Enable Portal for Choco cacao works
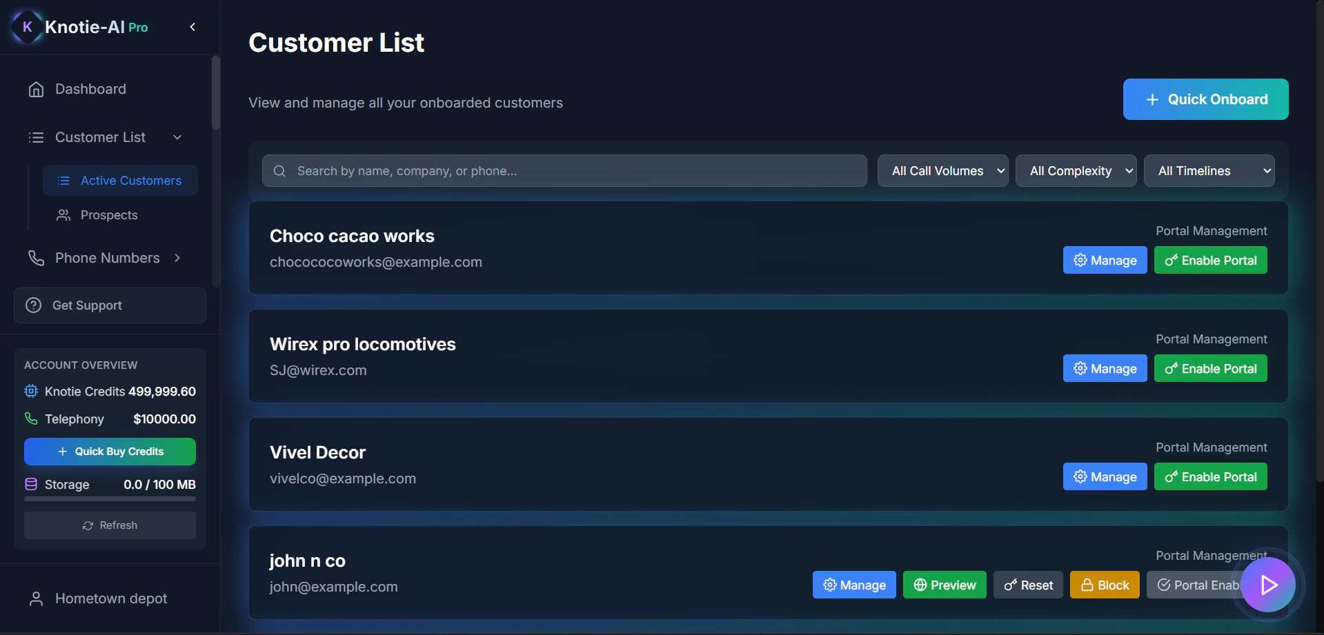This screenshot has height=635, width=1324. pyautogui.click(x=1210, y=260)
